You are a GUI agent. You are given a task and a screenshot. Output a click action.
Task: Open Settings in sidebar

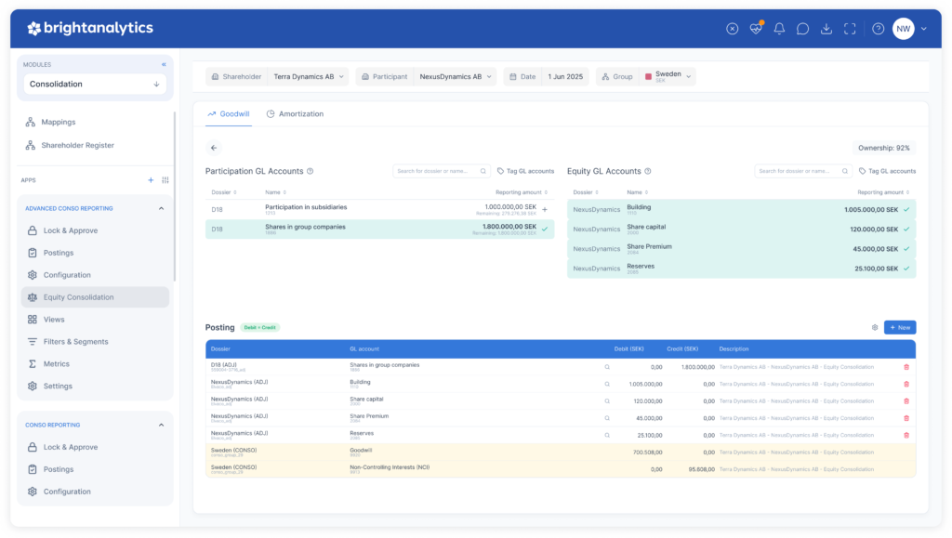[58, 386]
